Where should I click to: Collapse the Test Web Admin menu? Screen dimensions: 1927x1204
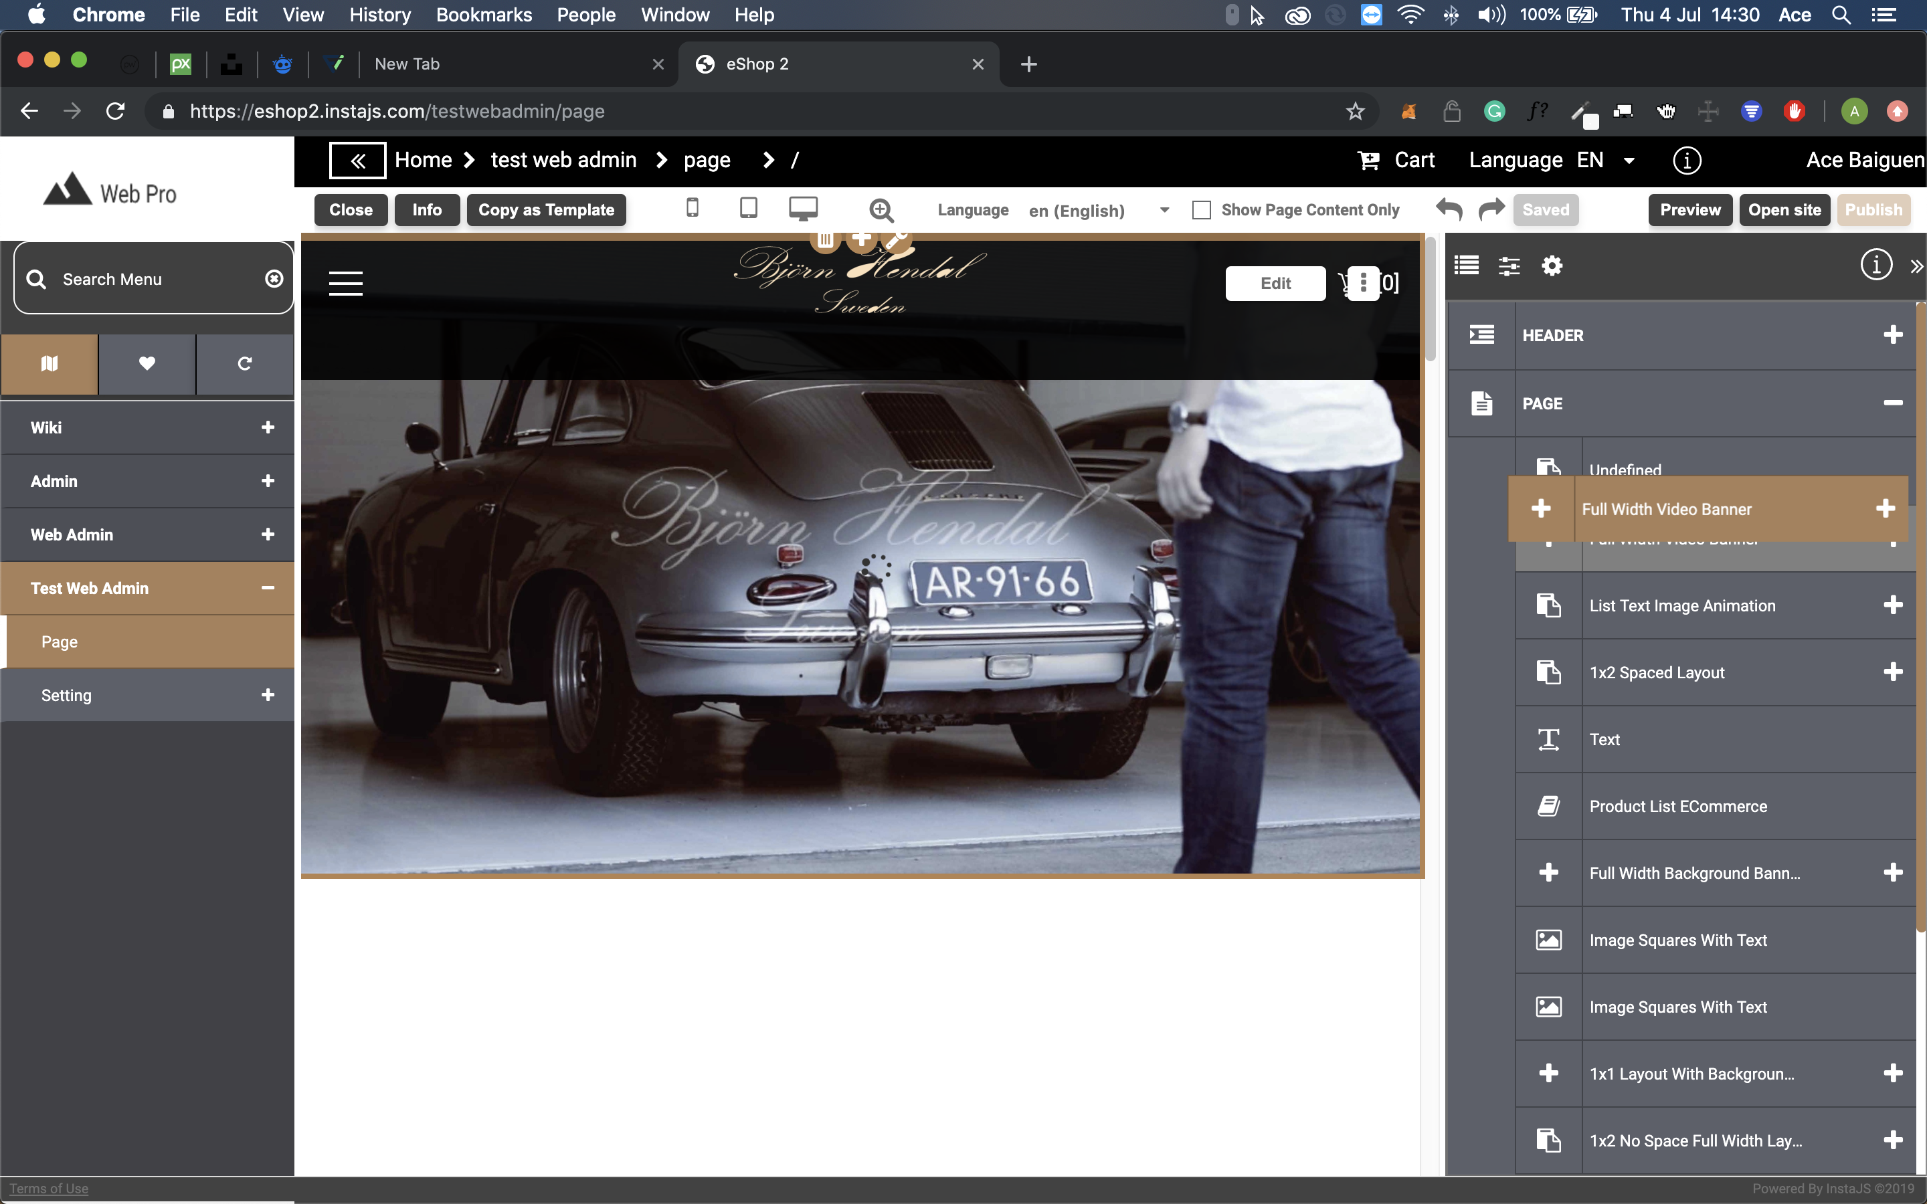click(x=268, y=589)
